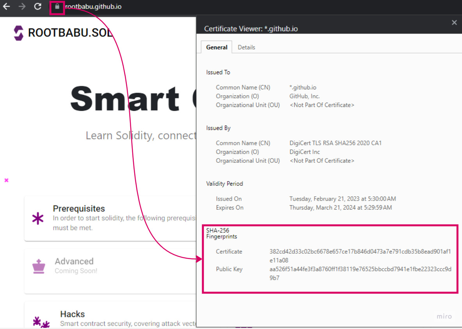Image resolution: width=462 pixels, height=329 pixels.
Task: Click the padlock site security icon
Action: [57, 7]
